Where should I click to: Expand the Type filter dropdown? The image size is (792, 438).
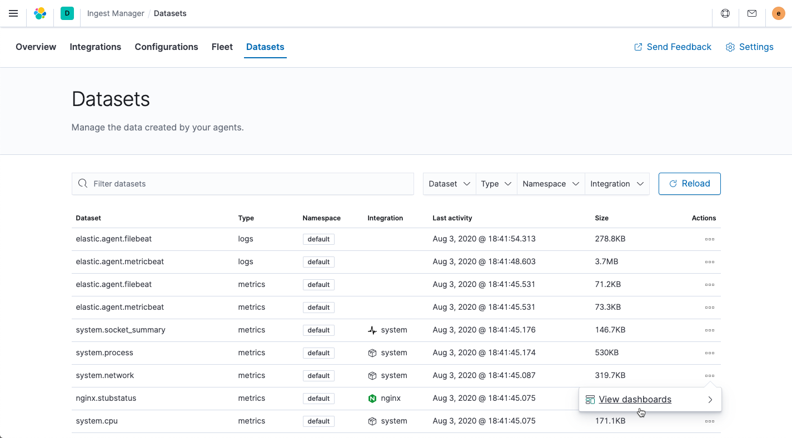496,184
